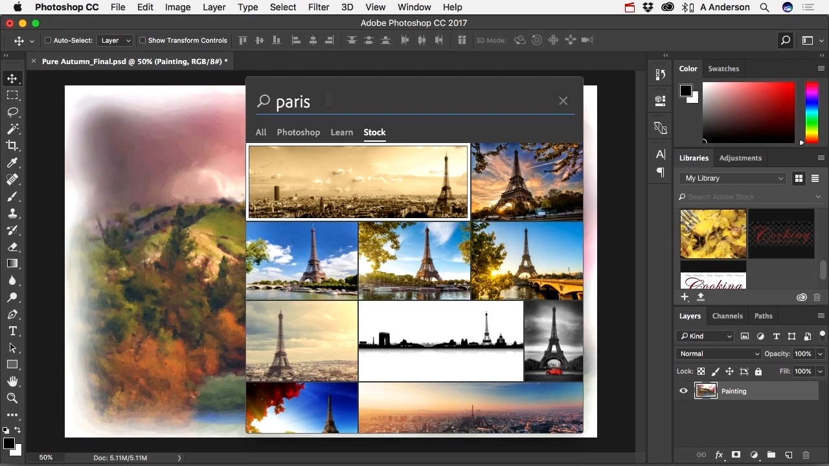Select the Brush tool
This screenshot has height=466, width=829.
12,196
